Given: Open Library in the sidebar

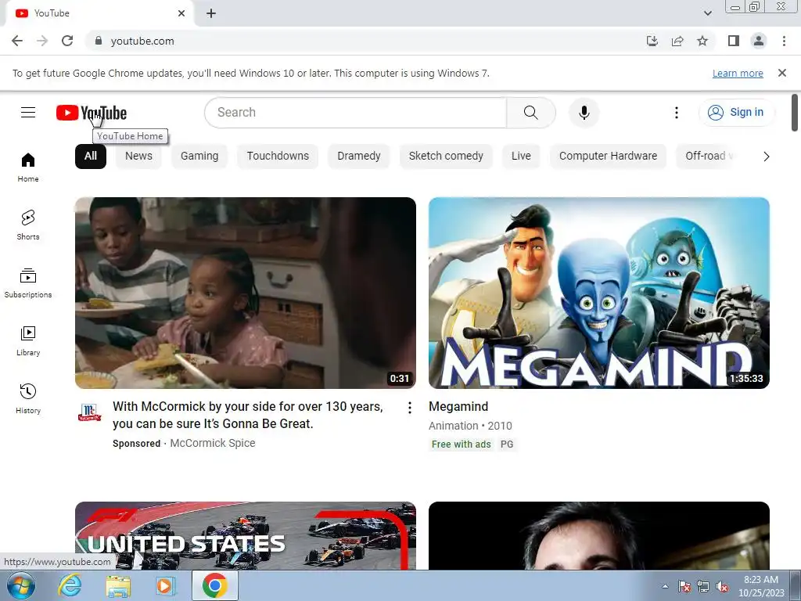Looking at the screenshot, I should 28,341.
